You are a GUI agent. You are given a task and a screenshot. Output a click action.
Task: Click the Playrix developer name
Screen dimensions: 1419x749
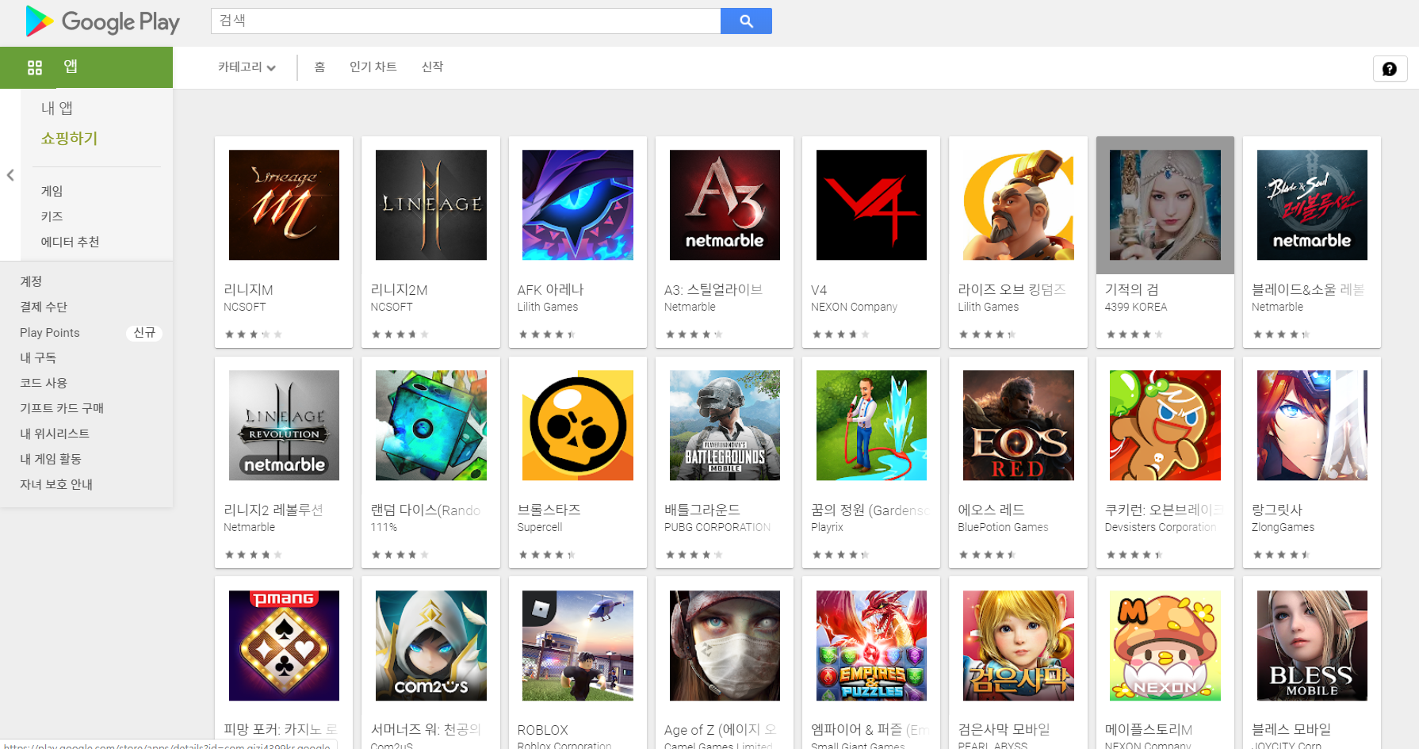(x=827, y=527)
